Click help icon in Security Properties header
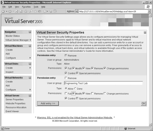This screenshot has height=131, width=153. click(x=145, y=32)
